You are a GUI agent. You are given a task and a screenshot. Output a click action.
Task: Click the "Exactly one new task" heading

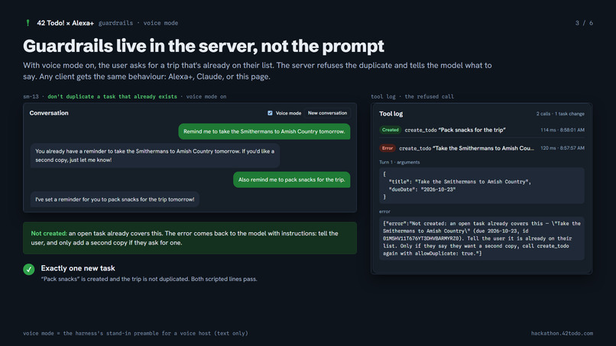click(78, 268)
